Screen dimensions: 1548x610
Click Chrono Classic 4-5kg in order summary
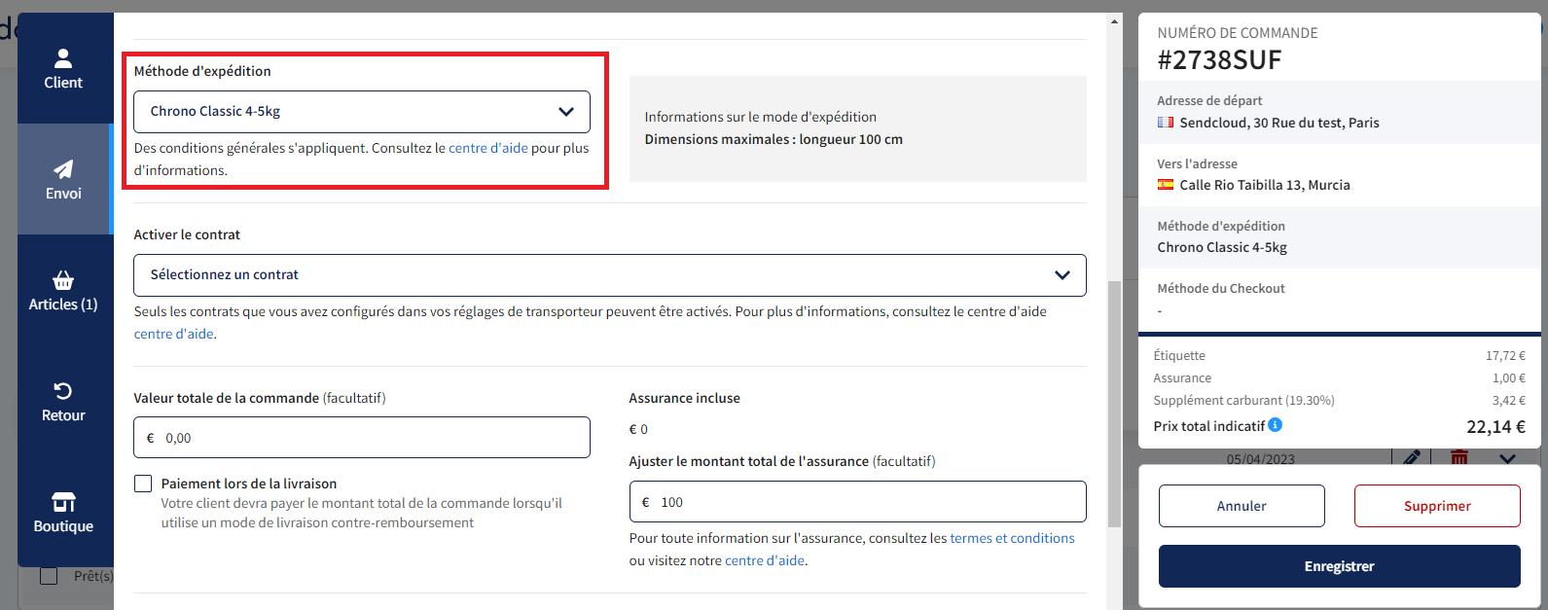1222,247
